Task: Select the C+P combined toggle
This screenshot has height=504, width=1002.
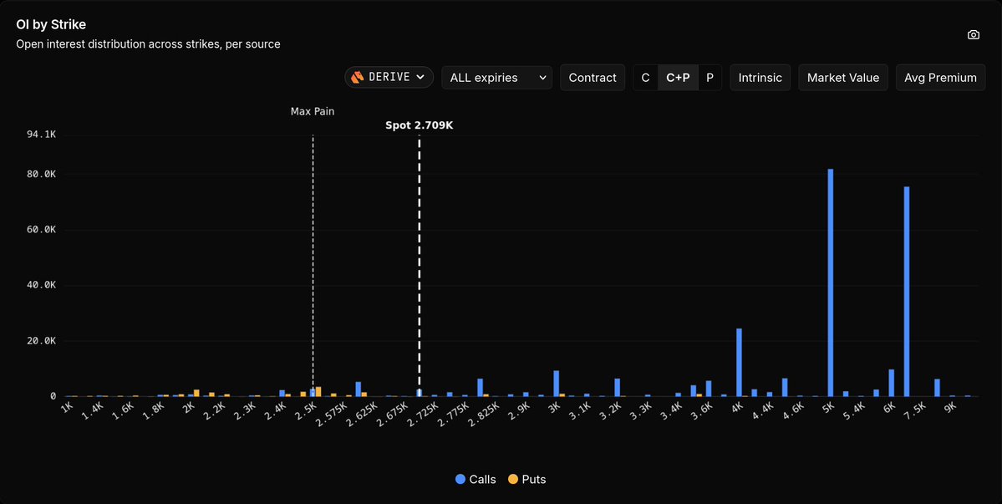Action: pyautogui.click(x=678, y=77)
